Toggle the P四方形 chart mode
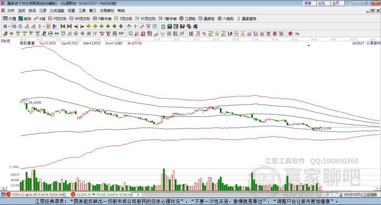This screenshot has height=205, width=381. [57, 18]
